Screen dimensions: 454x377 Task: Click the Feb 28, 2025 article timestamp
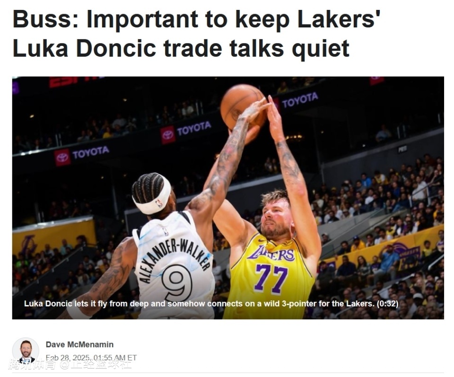(91, 358)
